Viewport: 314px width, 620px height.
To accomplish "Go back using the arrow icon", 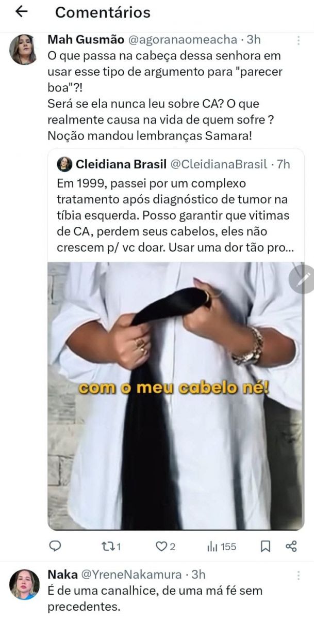I will click(x=21, y=12).
